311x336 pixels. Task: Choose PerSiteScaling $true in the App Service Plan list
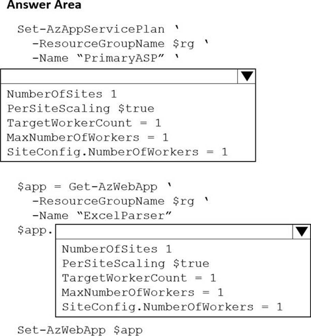[80, 108]
